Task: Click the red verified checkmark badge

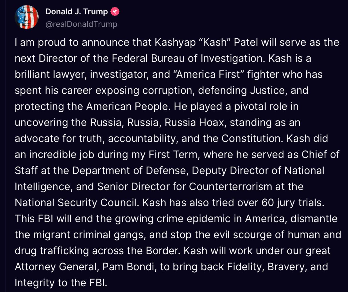Action: point(115,12)
